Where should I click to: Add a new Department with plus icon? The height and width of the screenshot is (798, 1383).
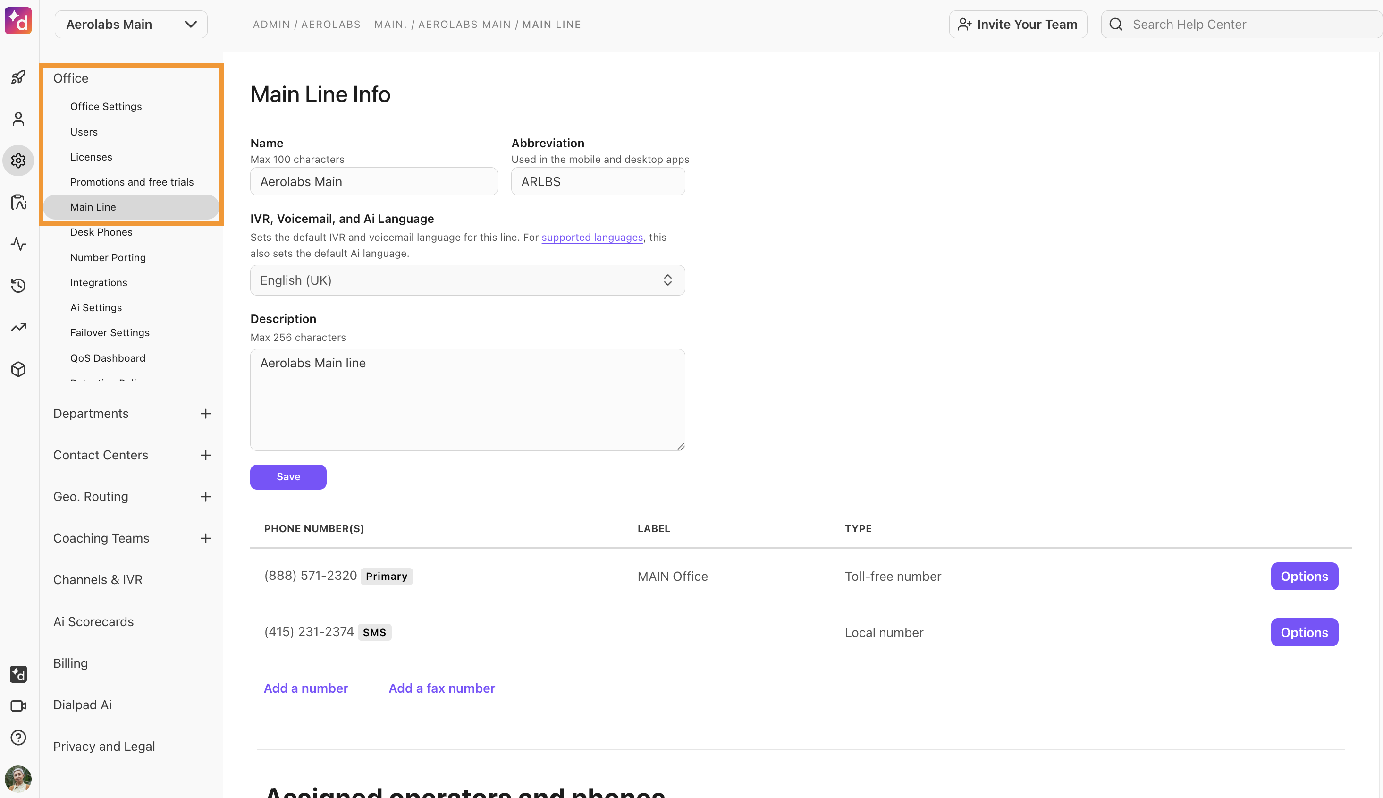tap(205, 414)
